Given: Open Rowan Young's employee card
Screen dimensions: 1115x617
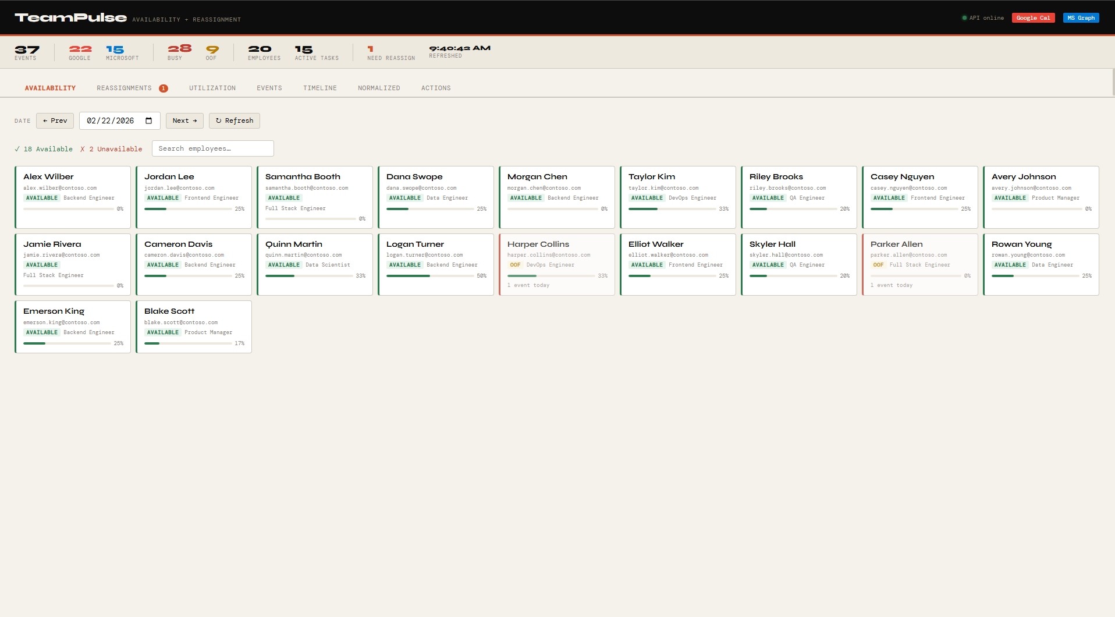Looking at the screenshot, I should point(1041,265).
